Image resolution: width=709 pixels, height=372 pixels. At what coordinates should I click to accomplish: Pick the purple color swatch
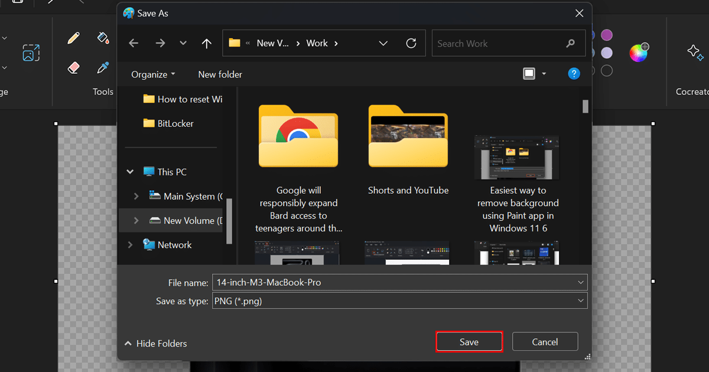point(607,35)
